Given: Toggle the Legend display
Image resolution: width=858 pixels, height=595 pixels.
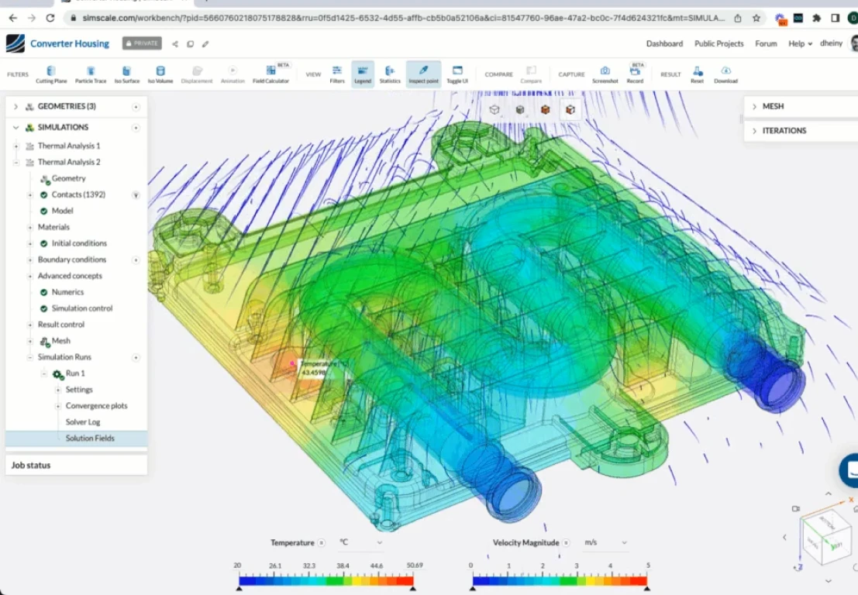Looking at the screenshot, I should pyautogui.click(x=363, y=74).
